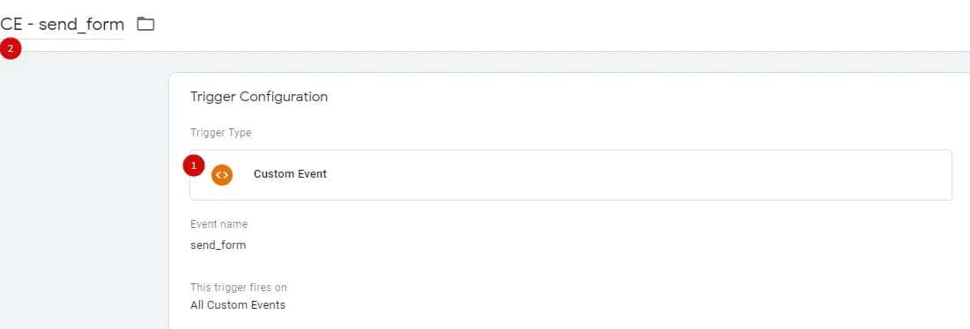Viewport: 970px width, 329px height.
Task: Click the red badge numbered 2
Action: click(x=11, y=48)
